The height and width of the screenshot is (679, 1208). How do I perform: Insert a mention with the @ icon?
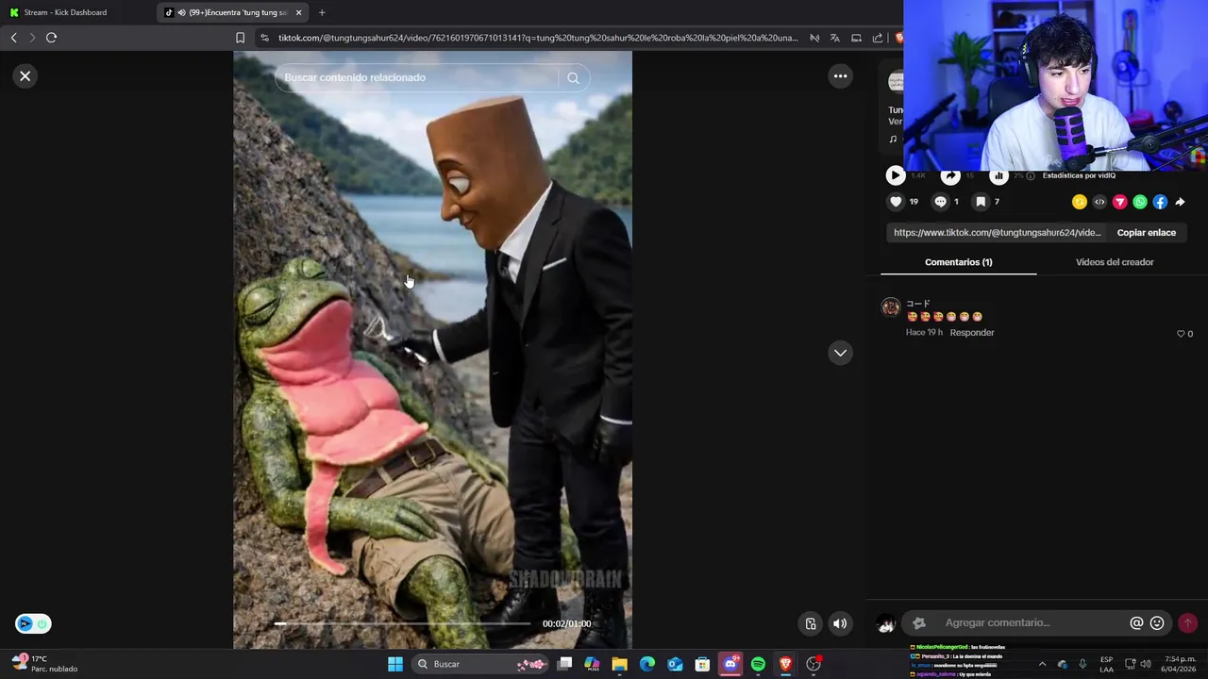[x=1136, y=623]
